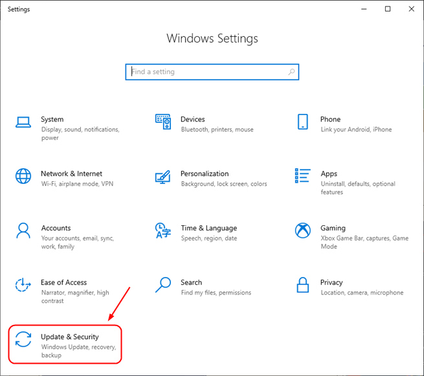
Task: Click the Privacy padlock icon
Action: [302, 285]
